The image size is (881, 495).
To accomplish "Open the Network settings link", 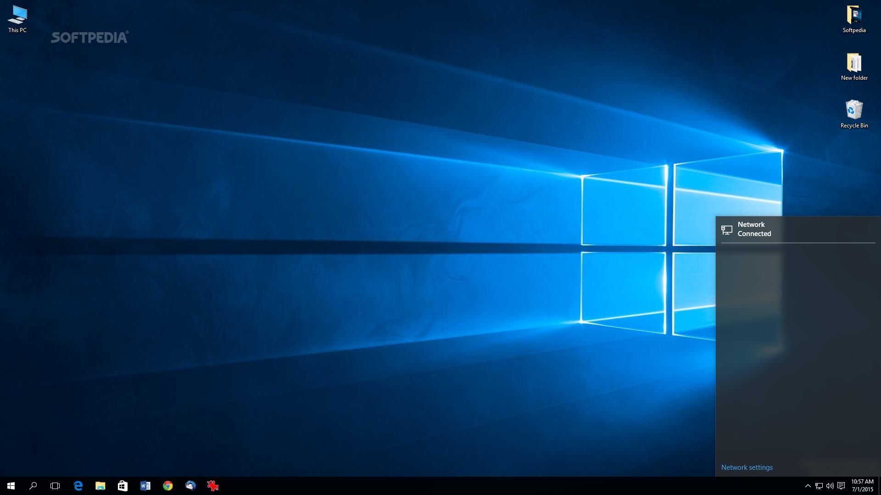I will [x=747, y=467].
